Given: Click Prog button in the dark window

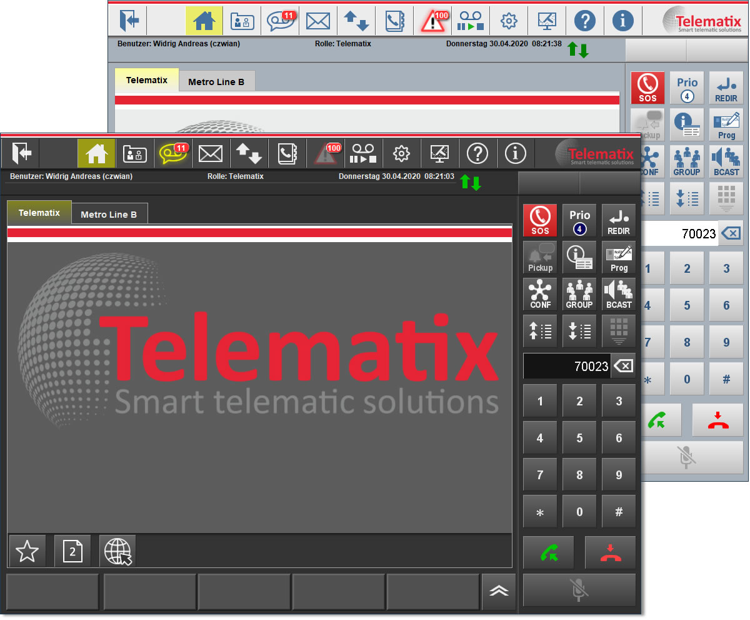Looking at the screenshot, I should (619, 257).
